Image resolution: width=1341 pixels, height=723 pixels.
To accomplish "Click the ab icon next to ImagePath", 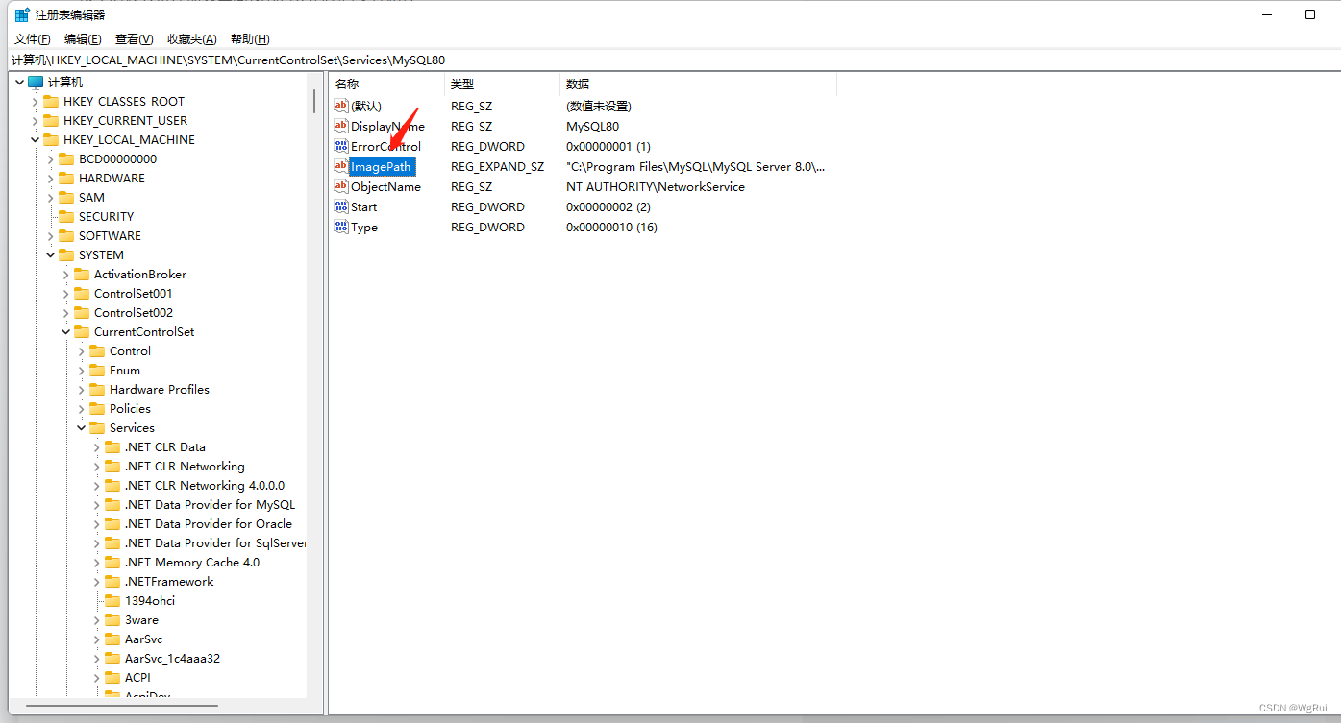I will 340,166.
